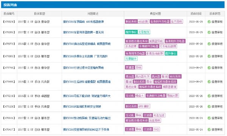The image size is (227, 136).
Task: Click status check icon for complaint 477805
Action: (209, 56)
